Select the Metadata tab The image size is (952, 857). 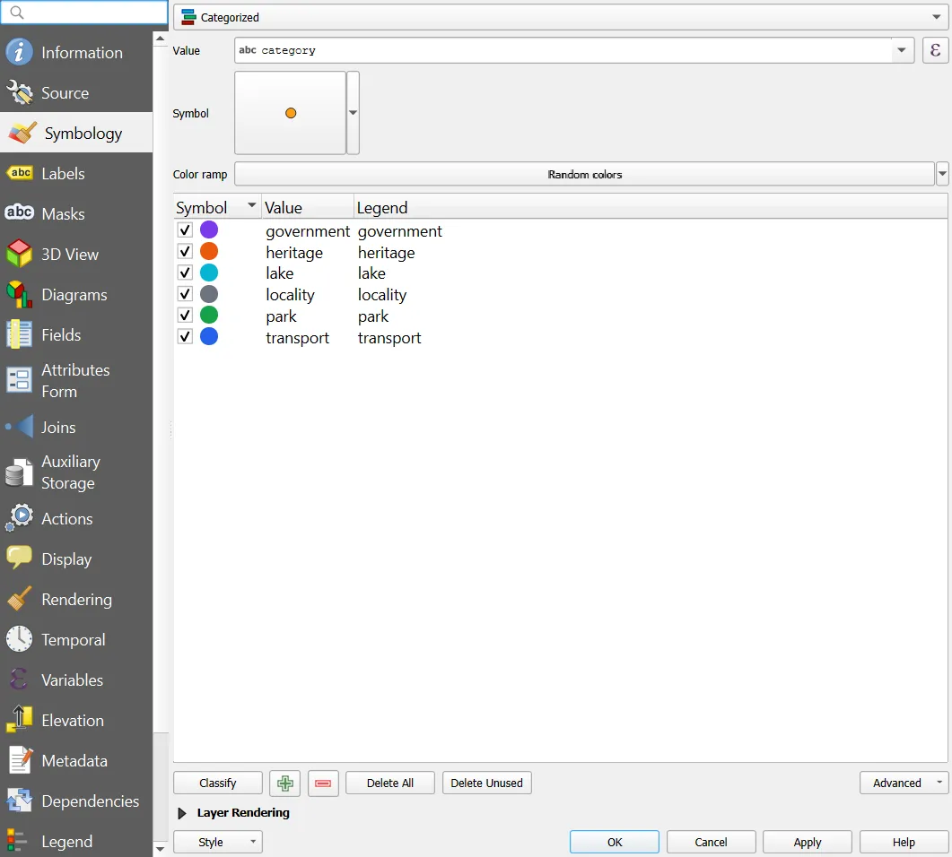(76, 760)
